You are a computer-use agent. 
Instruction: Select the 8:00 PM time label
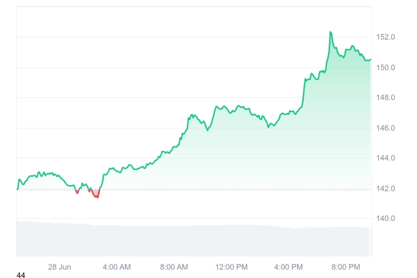(346, 267)
